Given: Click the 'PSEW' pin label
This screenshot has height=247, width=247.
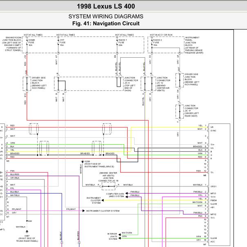Looking at the screenshot, I should tap(213, 200).
